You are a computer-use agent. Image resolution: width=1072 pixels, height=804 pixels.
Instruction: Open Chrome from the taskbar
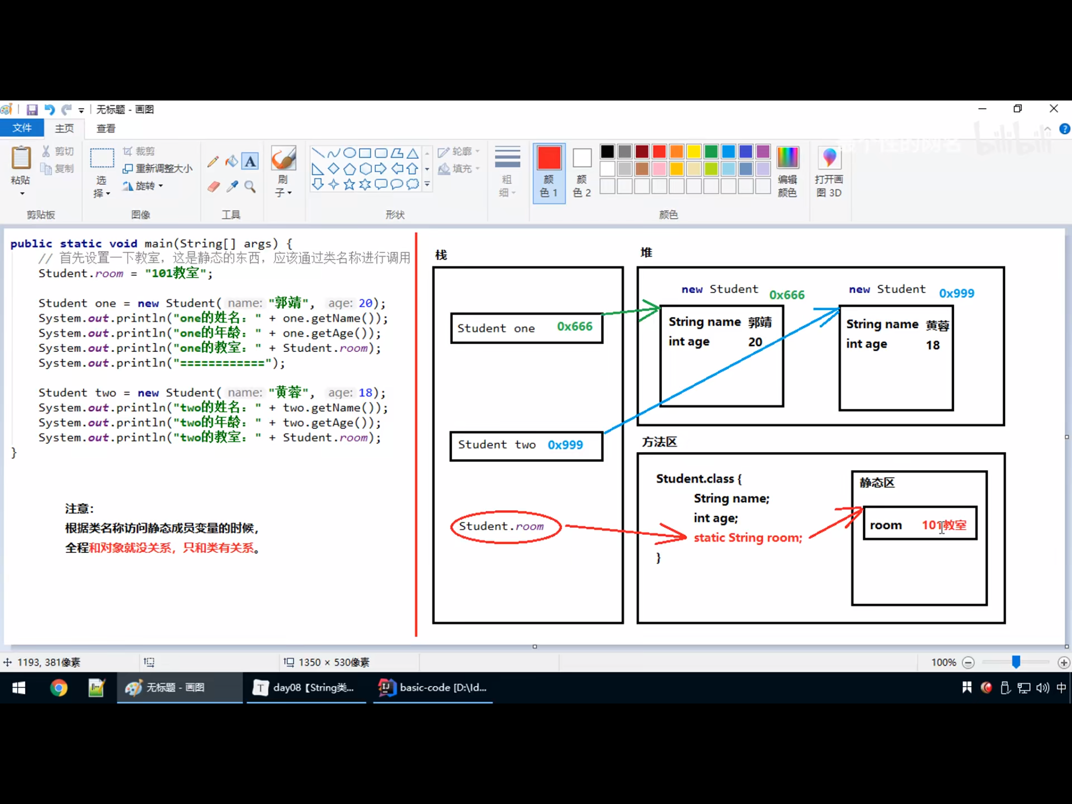(x=59, y=688)
